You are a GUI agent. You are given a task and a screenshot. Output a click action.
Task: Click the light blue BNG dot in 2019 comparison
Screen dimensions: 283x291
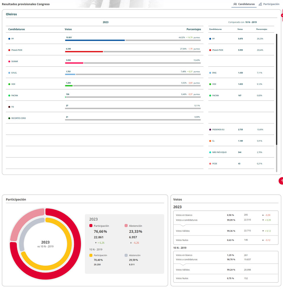coord(210,73)
